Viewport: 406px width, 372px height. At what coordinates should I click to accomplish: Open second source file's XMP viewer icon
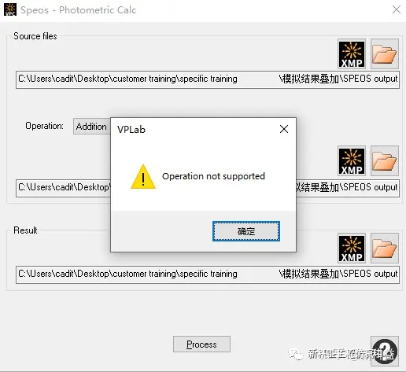[x=352, y=160]
